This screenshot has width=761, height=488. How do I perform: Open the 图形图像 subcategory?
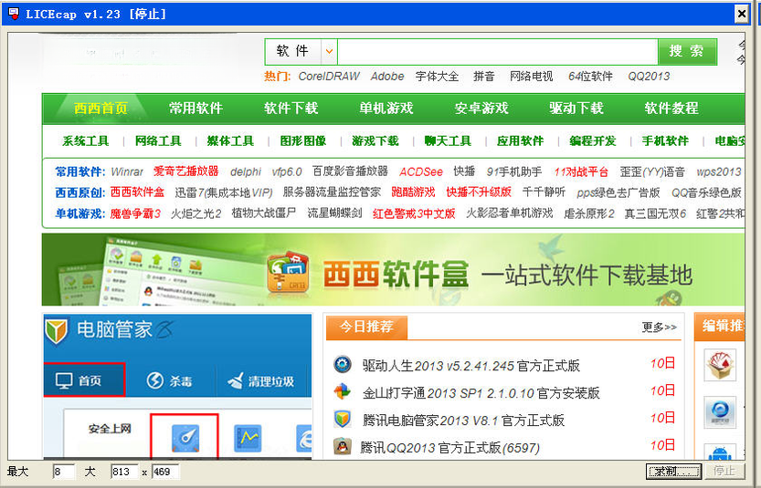[x=303, y=141]
